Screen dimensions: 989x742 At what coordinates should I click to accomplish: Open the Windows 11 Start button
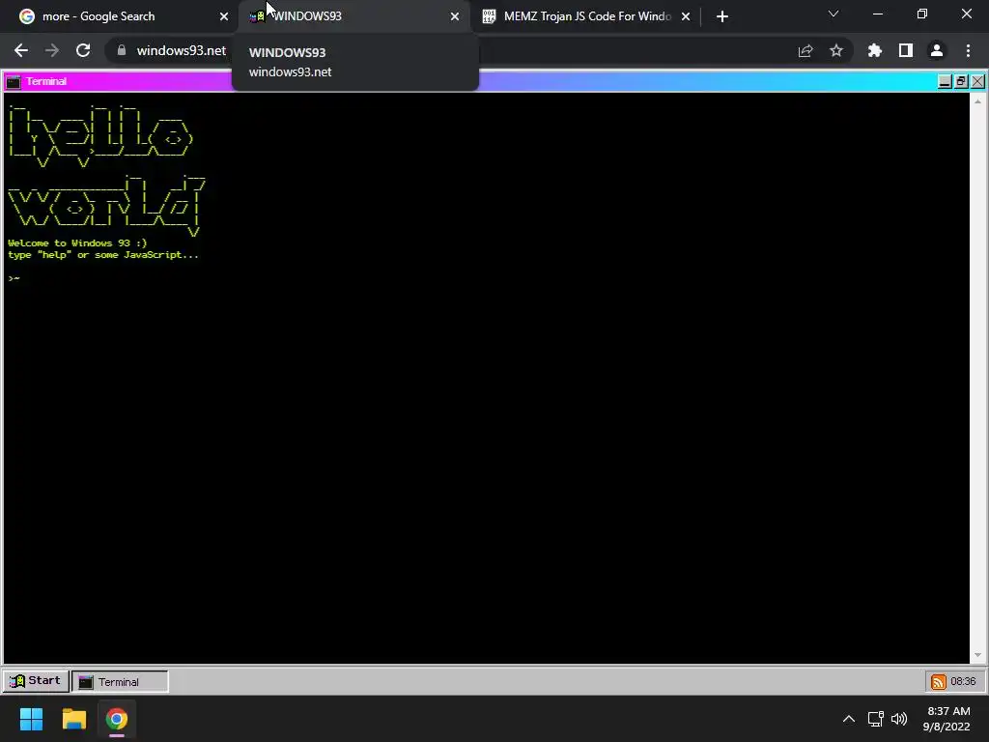[31, 719]
